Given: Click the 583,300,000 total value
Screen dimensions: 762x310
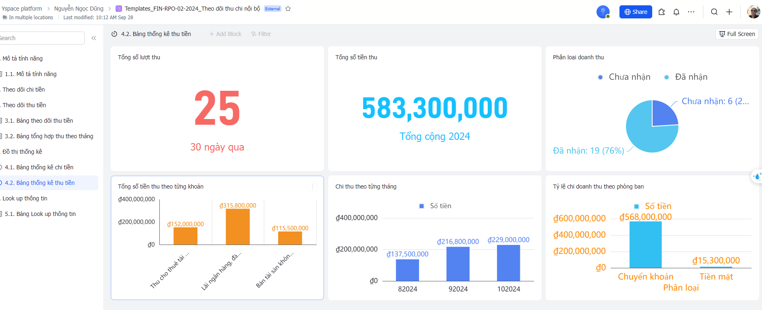Looking at the screenshot, I should (x=435, y=108).
